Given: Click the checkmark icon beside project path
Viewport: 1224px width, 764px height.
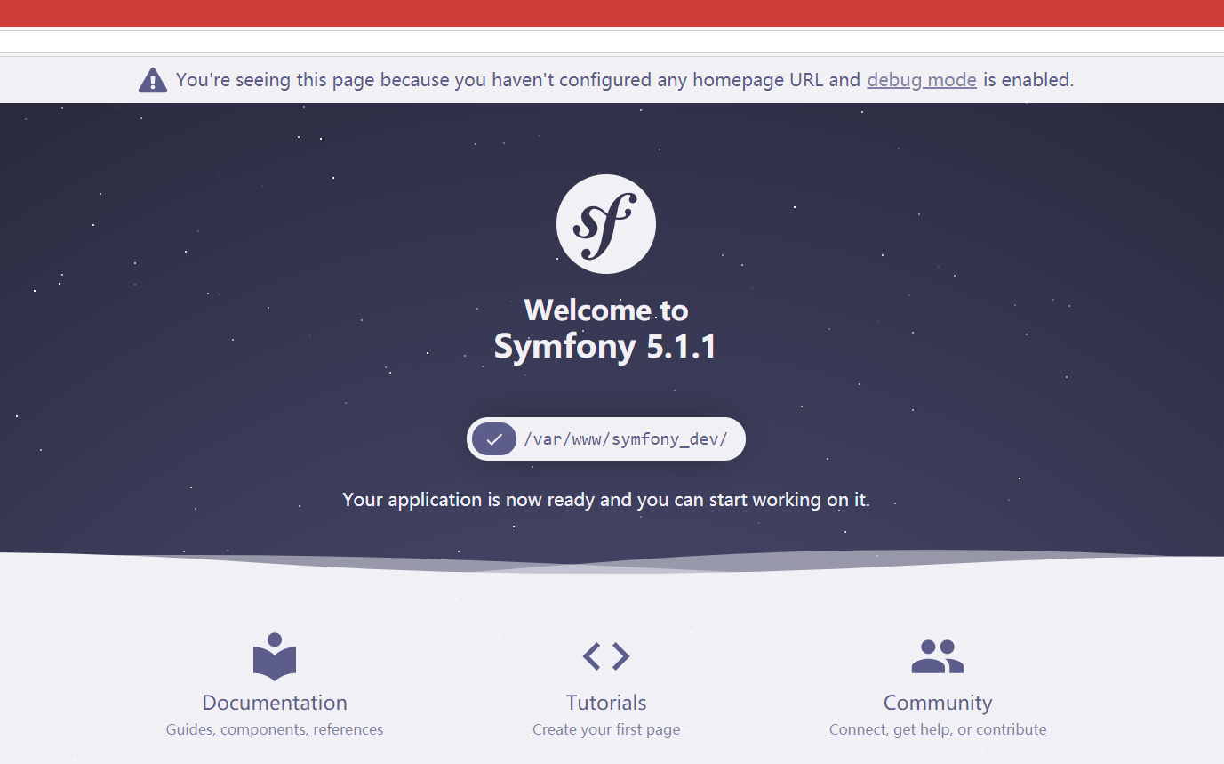Looking at the screenshot, I should point(494,438).
